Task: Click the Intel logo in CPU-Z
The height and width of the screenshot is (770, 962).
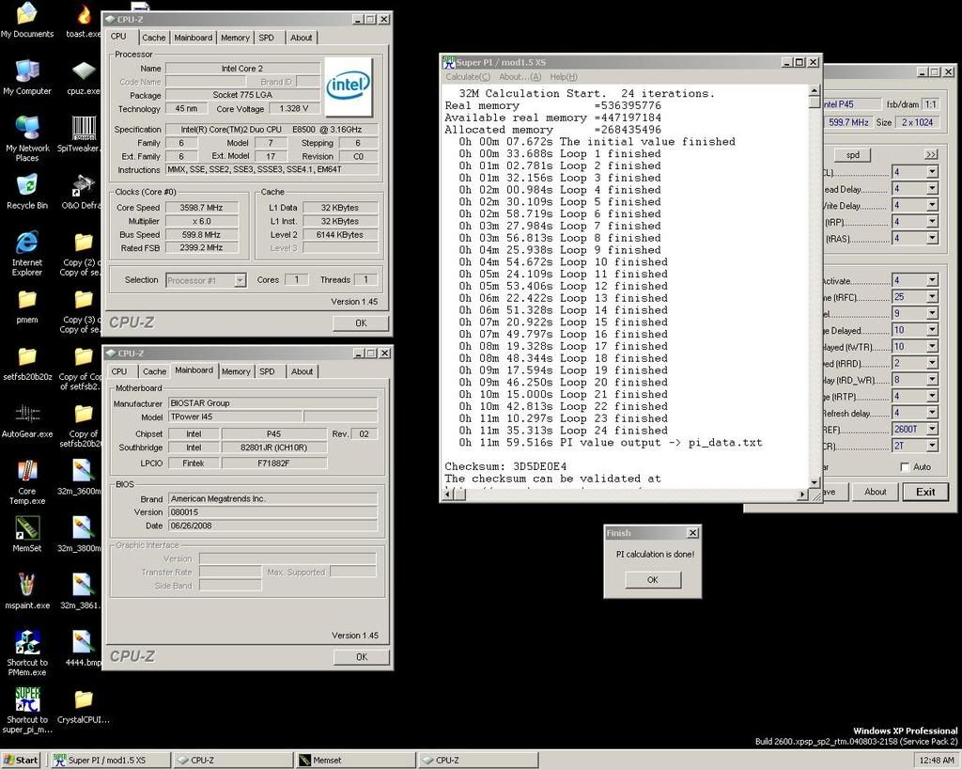Action: tap(348, 86)
